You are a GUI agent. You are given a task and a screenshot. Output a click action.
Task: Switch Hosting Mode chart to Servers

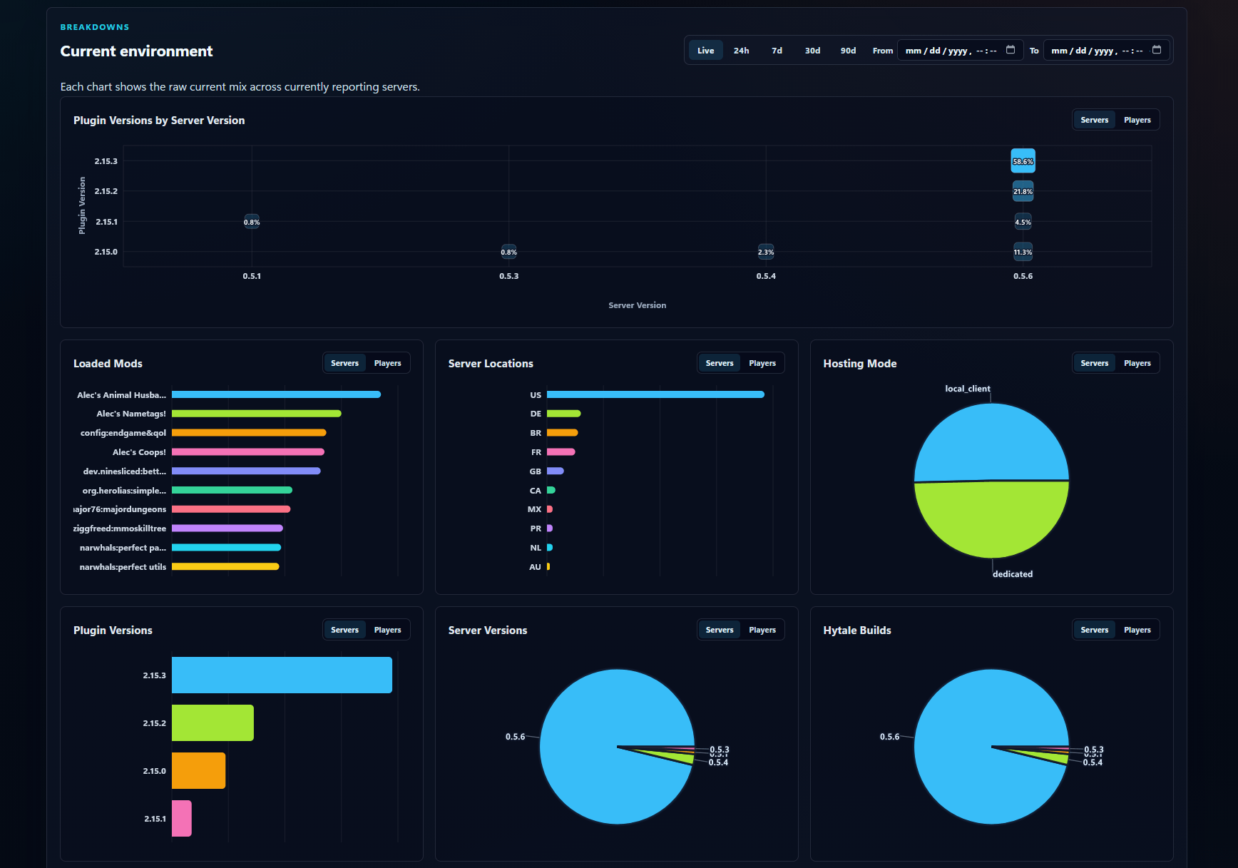point(1094,363)
